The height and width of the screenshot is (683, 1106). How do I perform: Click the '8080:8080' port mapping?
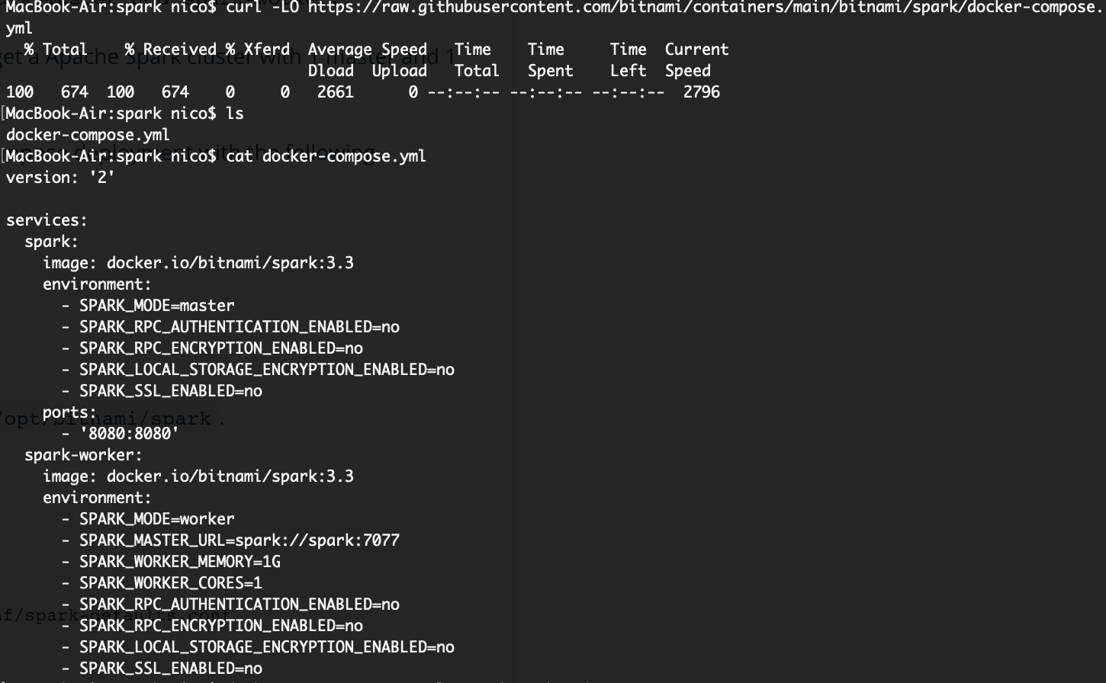pos(129,434)
